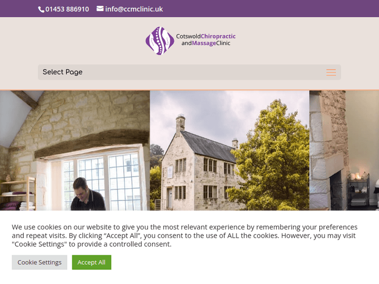Expand the Select Page menu
379x284 pixels.
[x=189, y=72]
